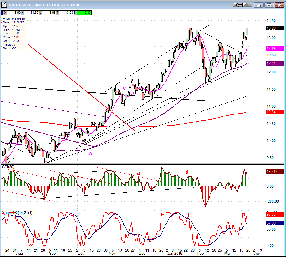Maximize the chart window

pos(269,5)
